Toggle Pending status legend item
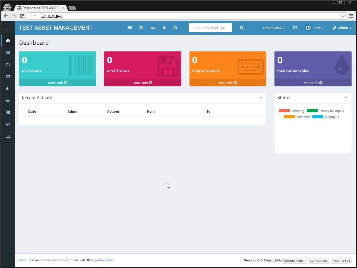 (x=292, y=111)
